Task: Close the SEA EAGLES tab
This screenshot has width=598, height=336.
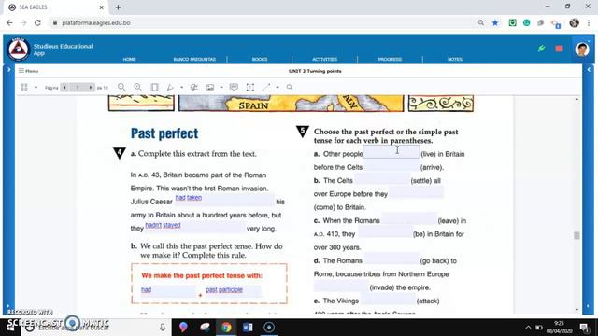Action: [102, 7]
